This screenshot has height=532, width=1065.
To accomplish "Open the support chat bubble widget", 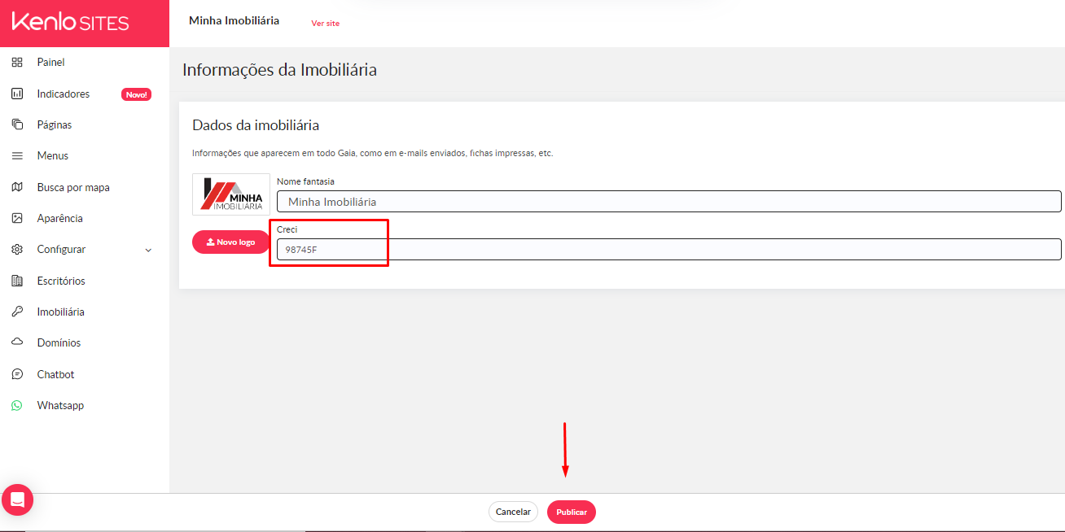I will (17, 499).
